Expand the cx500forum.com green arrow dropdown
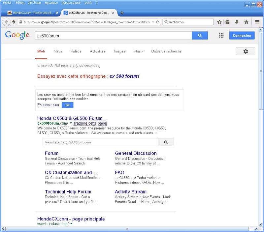The height and width of the screenshot is (232, 264). coord(71,123)
